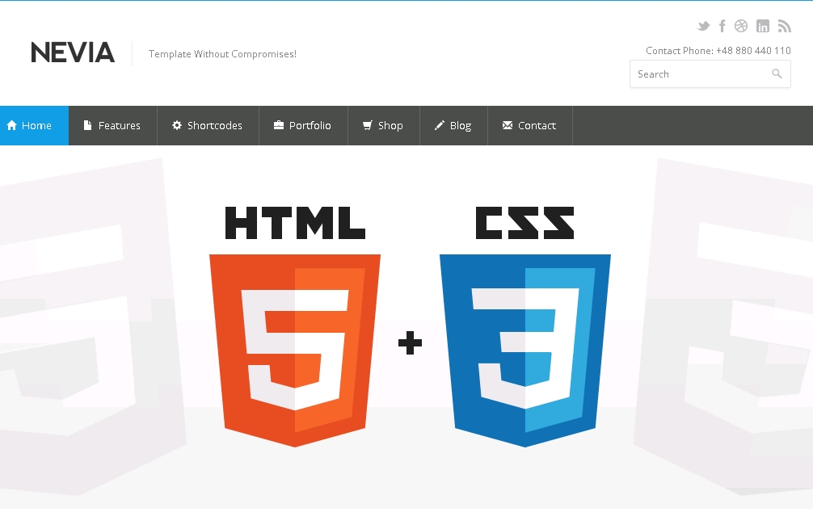Click the NEVIA site logo

tap(73, 53)
